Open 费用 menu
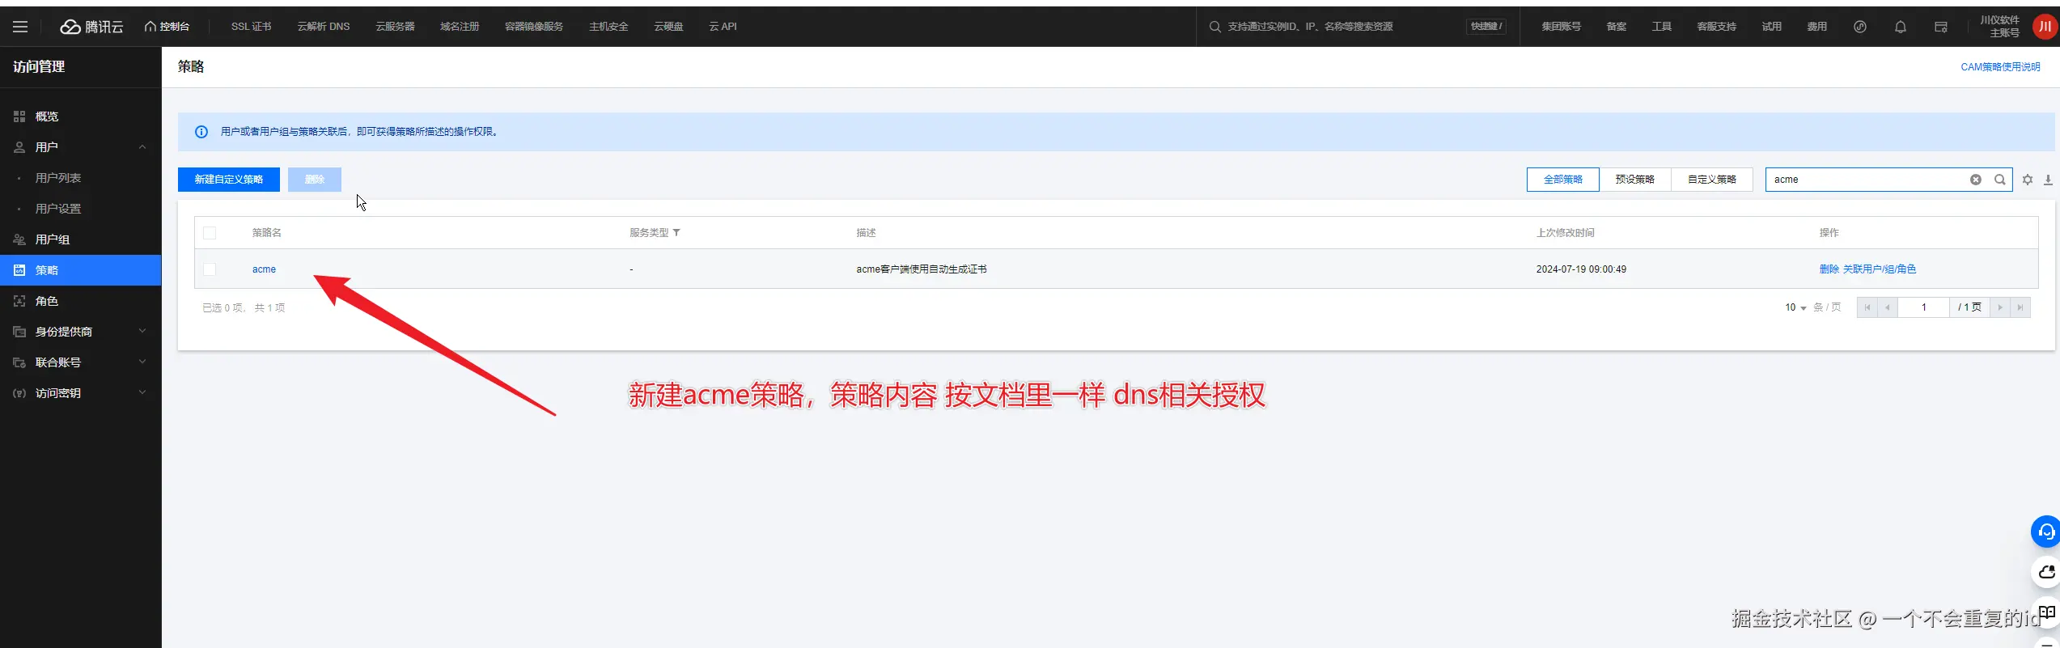Viewport: 2060px width, 648px height. pyautogui.click(x=1816, y=27)
